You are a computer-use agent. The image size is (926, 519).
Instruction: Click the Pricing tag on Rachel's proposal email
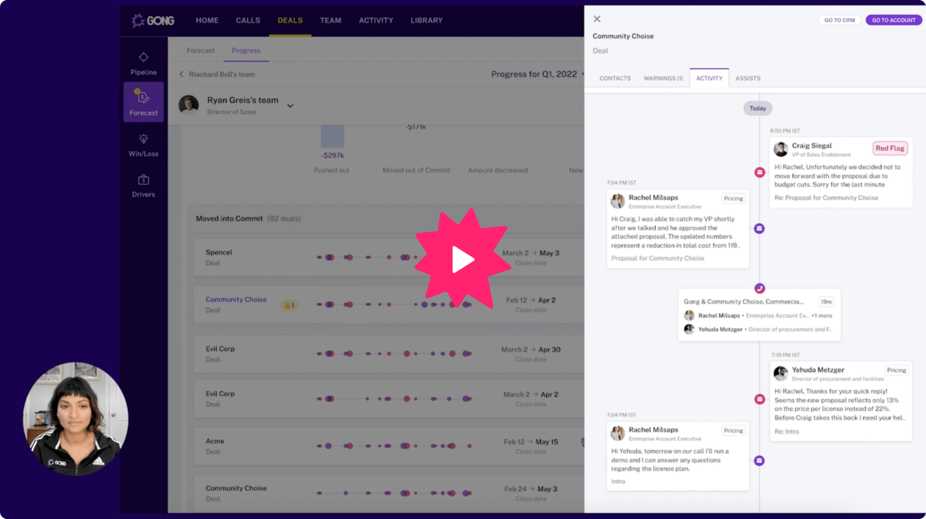tap(733, 198)
